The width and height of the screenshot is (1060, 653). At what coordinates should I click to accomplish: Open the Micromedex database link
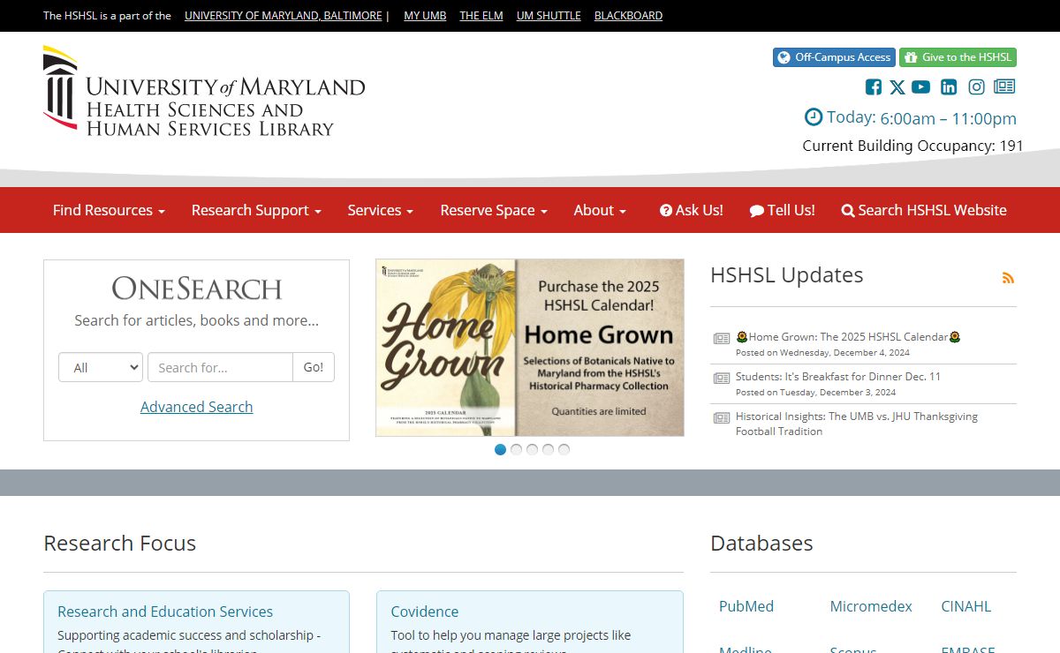(871, 606)
